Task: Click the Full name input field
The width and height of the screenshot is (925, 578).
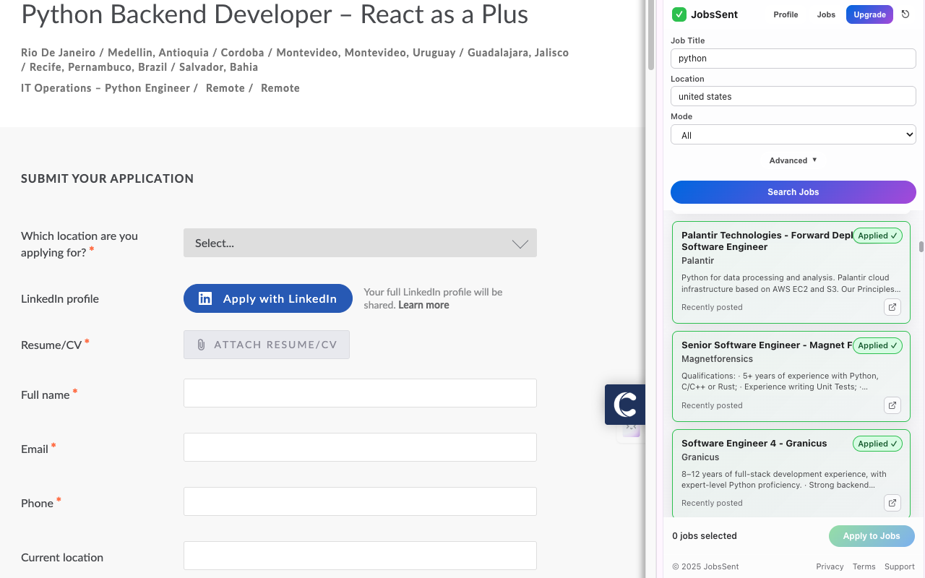Action: pos(360,394)
